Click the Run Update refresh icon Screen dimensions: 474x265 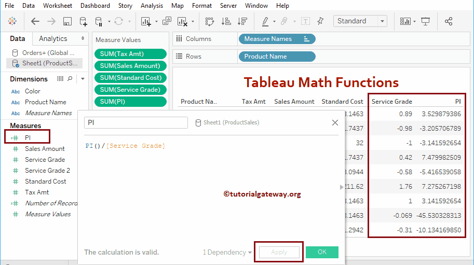point(118,21)
